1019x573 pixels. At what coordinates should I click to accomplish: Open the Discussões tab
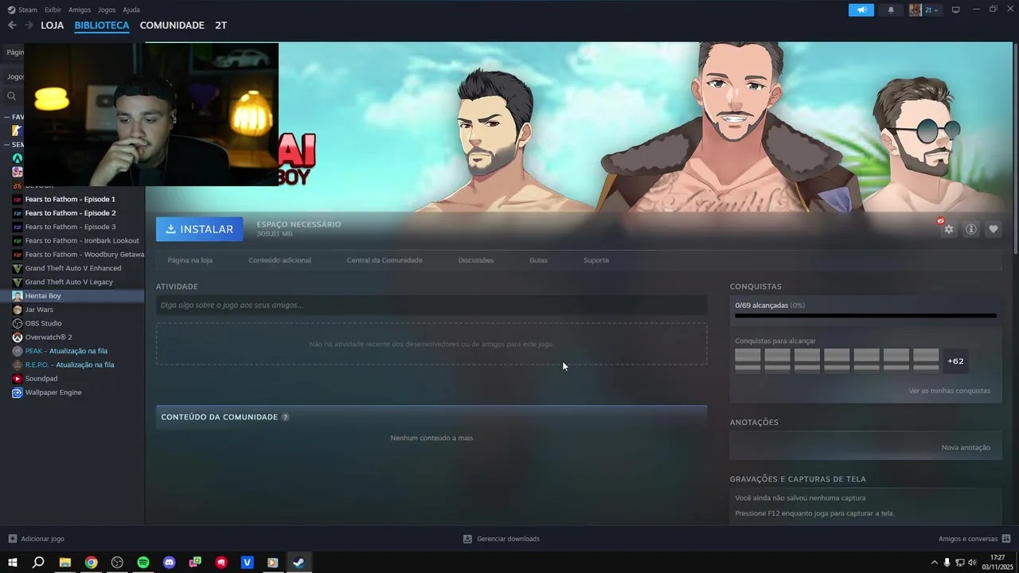(476, 260)
